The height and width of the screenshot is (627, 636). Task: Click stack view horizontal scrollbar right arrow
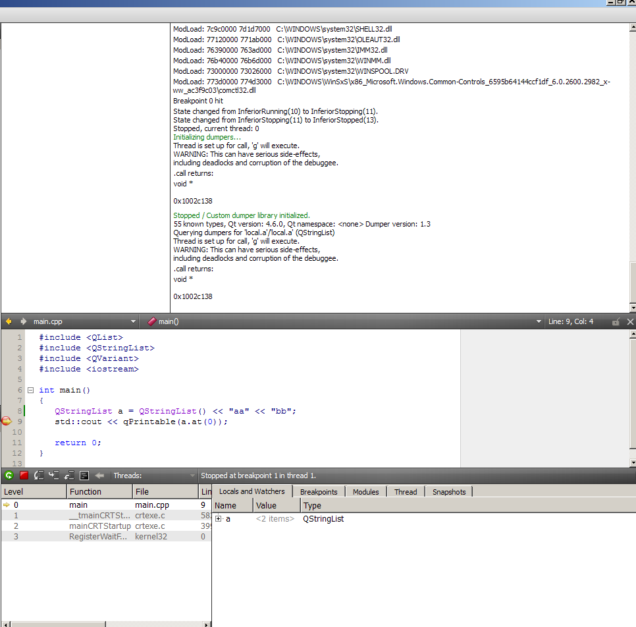tap(207, 624)
